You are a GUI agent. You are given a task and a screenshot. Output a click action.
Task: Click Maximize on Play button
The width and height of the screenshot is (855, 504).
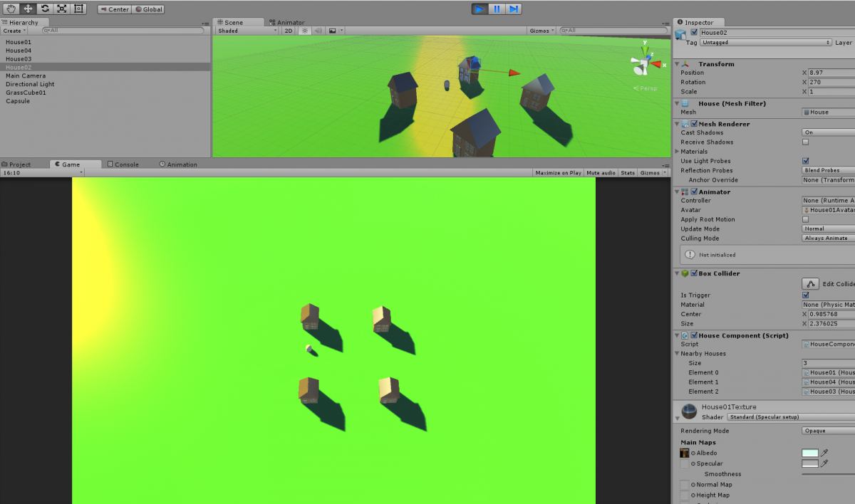coord(557,173)
